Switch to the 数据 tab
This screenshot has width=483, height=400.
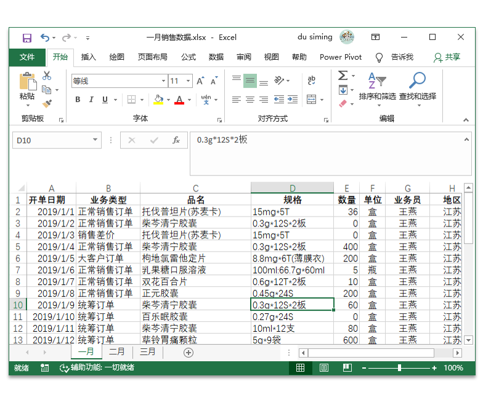216,57
